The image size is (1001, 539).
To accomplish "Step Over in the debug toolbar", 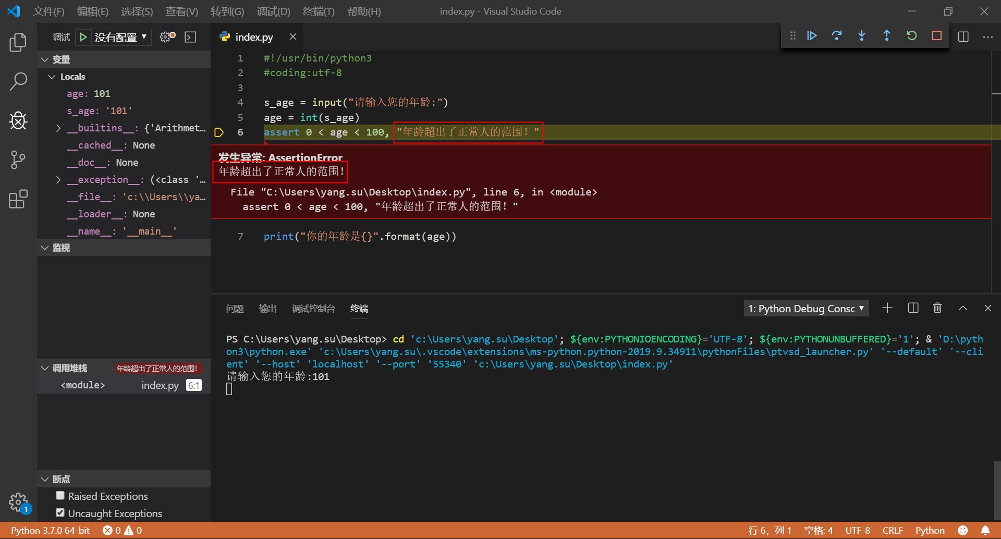I will tap(837, 35).
